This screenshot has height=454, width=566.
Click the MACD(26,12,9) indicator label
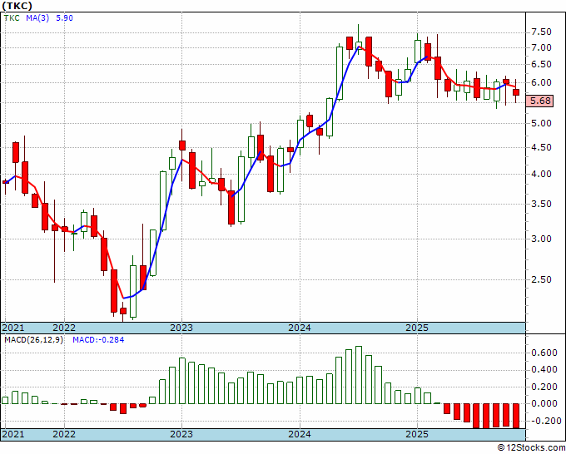[33, 340]
